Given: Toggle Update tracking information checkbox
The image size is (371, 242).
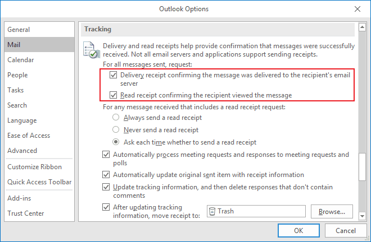Looking at the screenshot, I should 106,187.
